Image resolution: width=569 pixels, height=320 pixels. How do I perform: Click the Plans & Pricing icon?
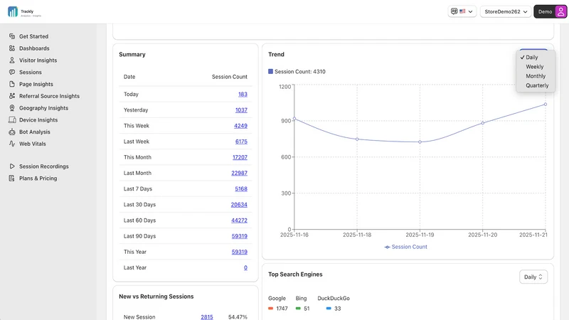(12, 178)
